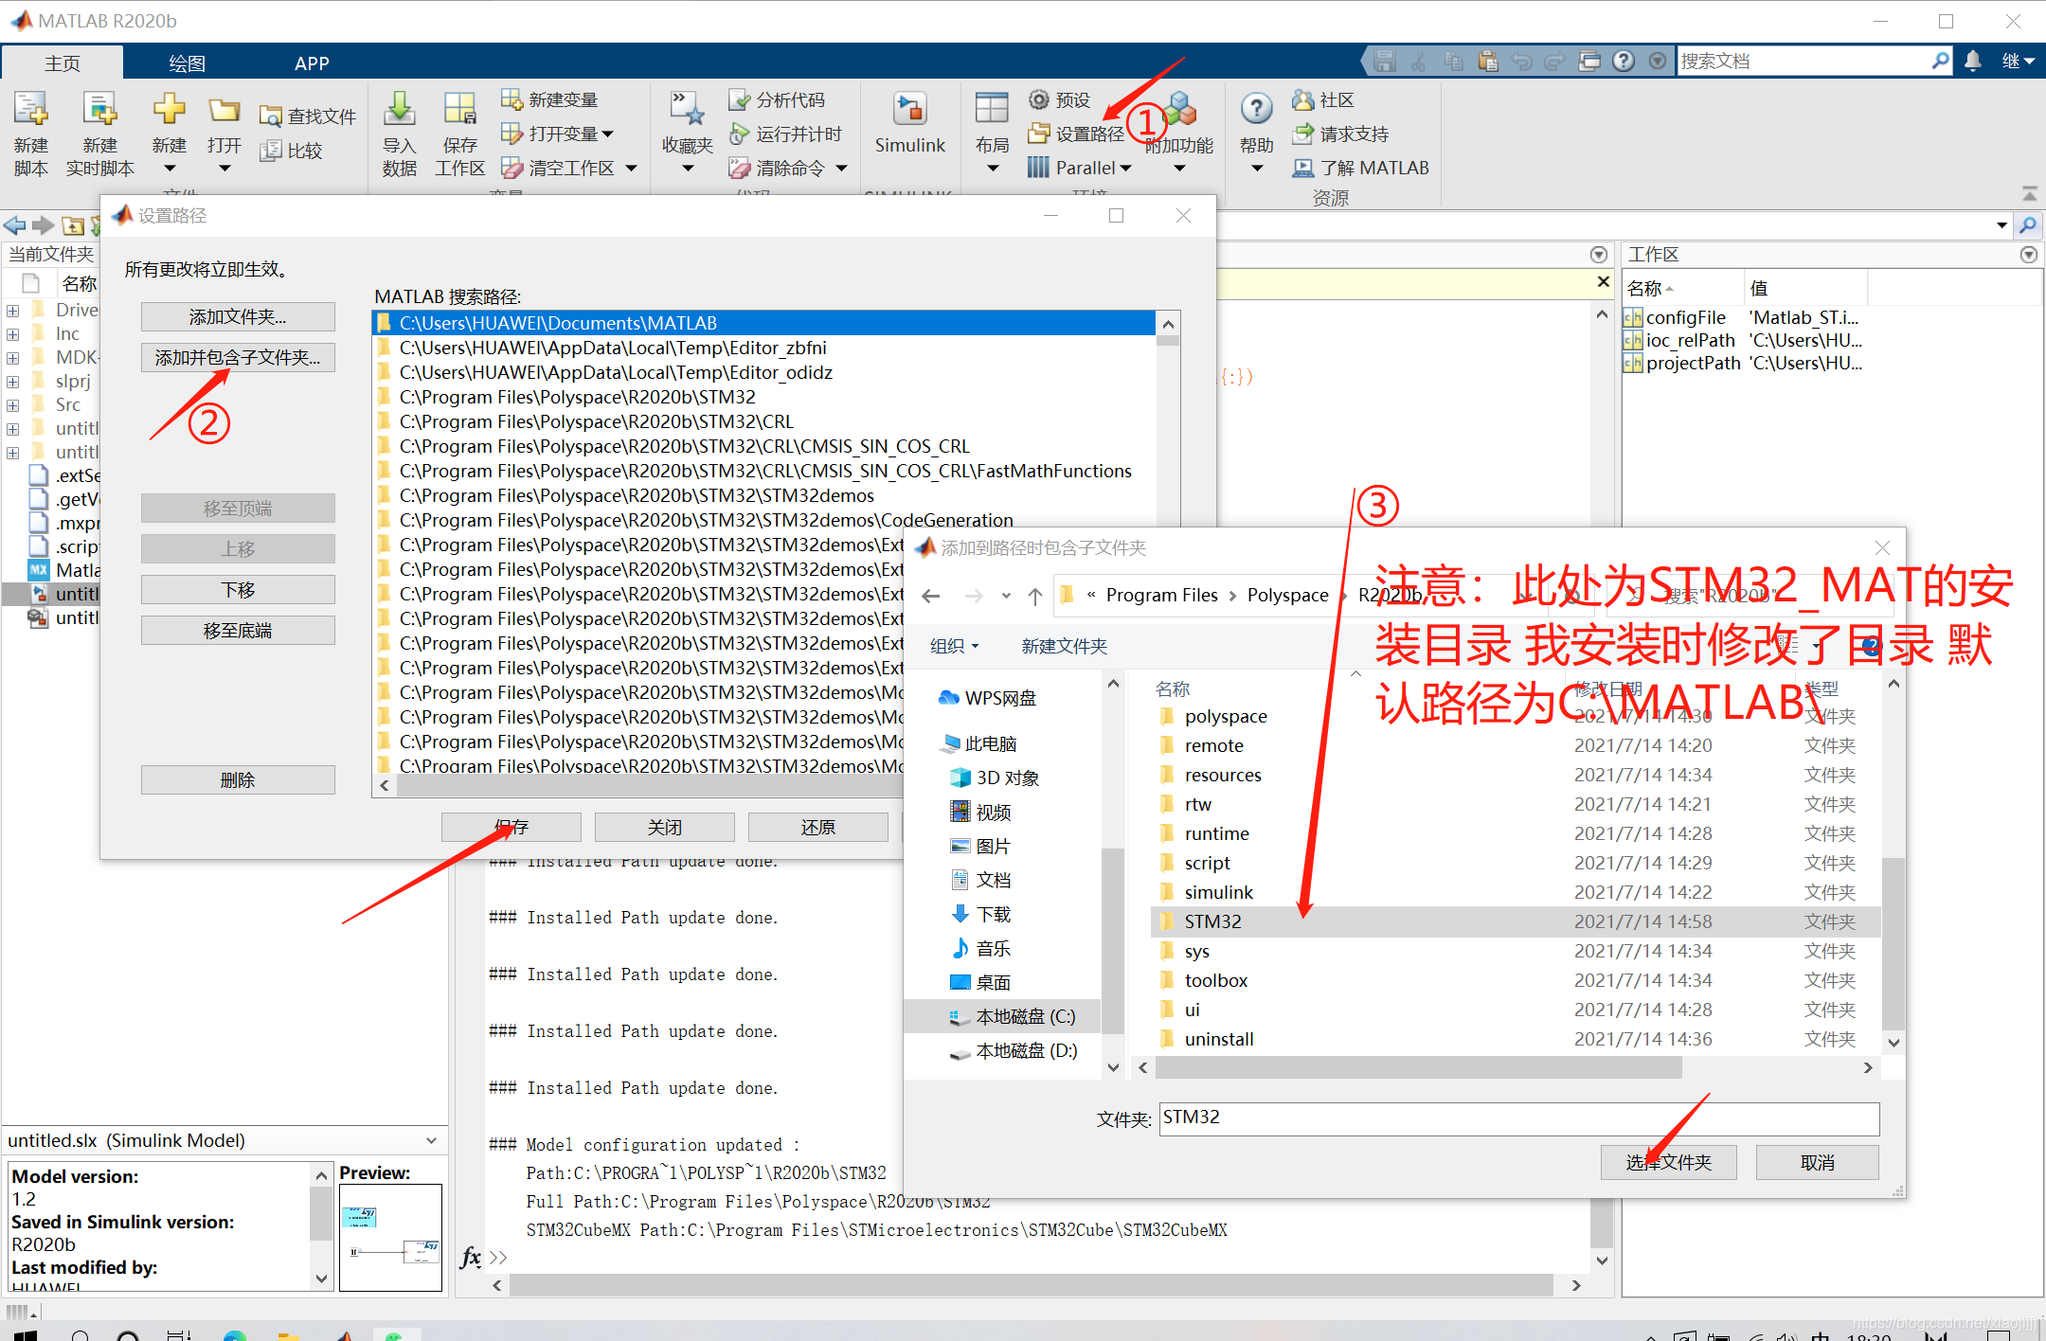Viewport: 2046px width, 1341px height.
Task: Click 添加并包含子文件夹 button
Action: 238,358
